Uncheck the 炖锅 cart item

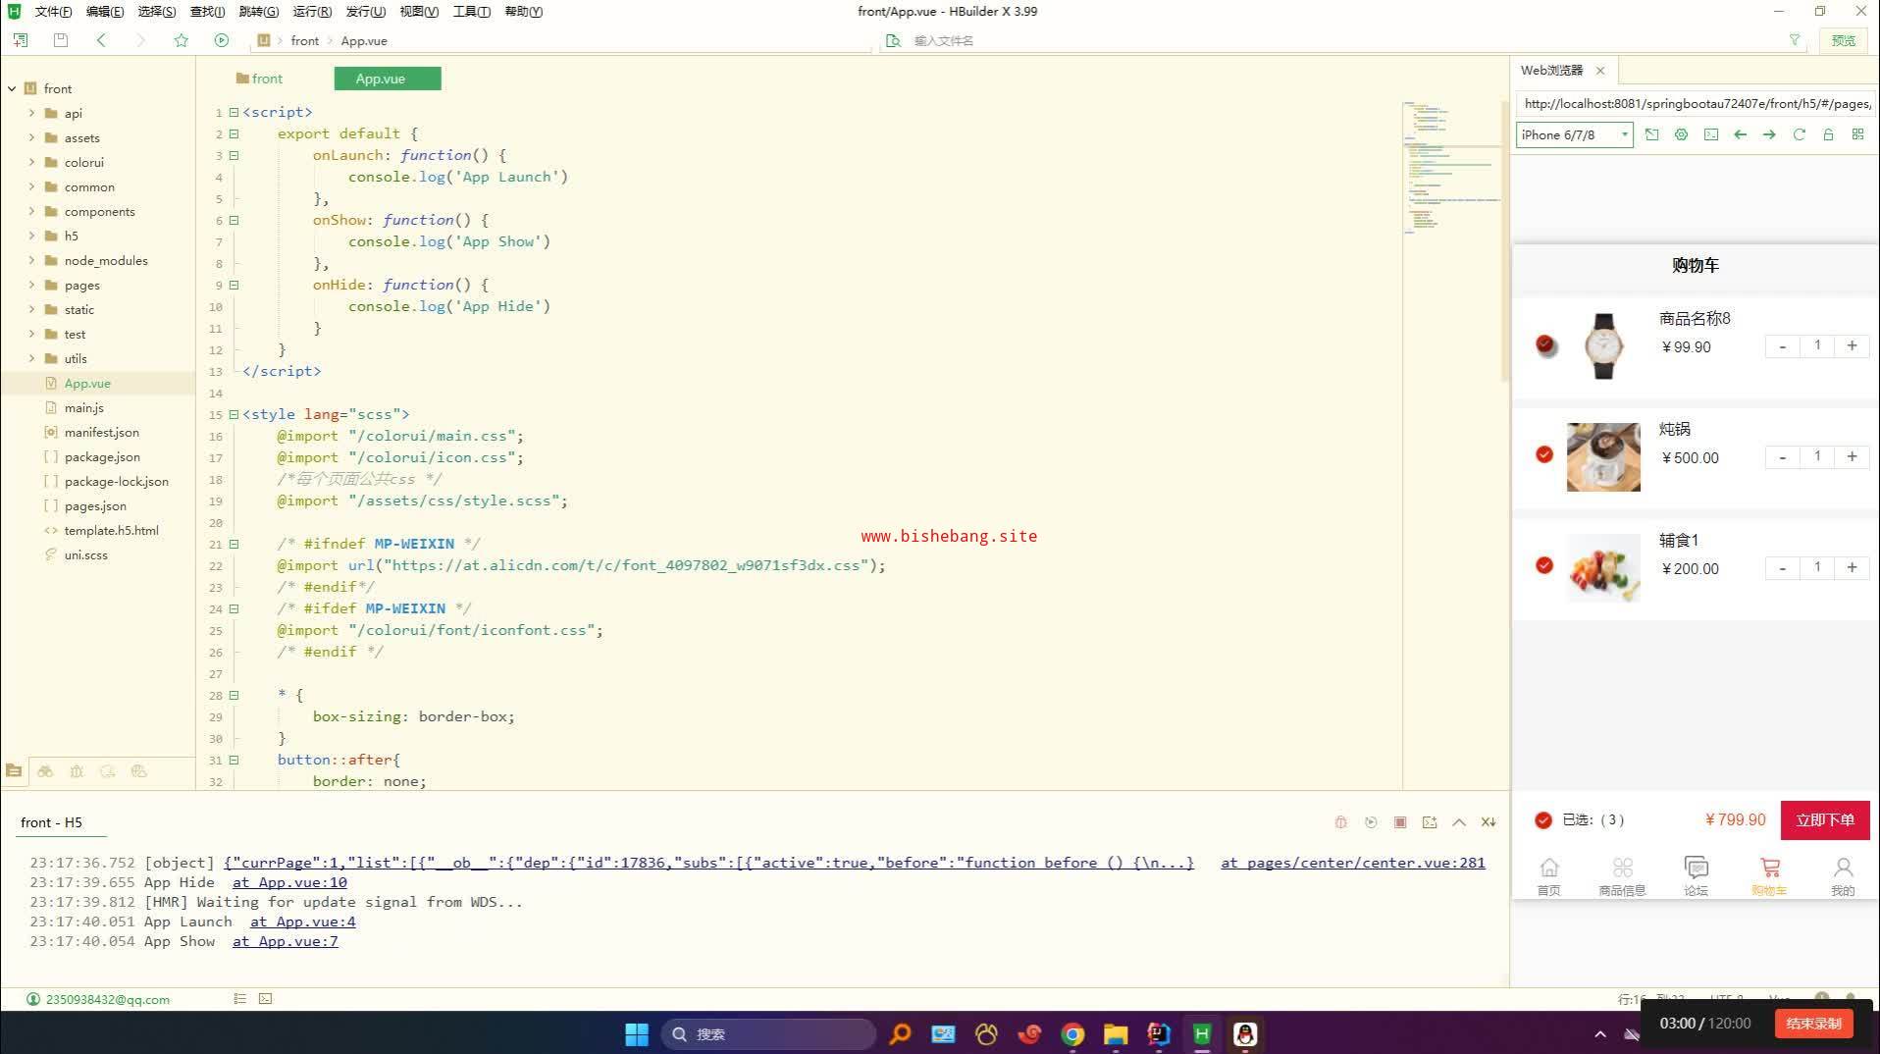1544,454
